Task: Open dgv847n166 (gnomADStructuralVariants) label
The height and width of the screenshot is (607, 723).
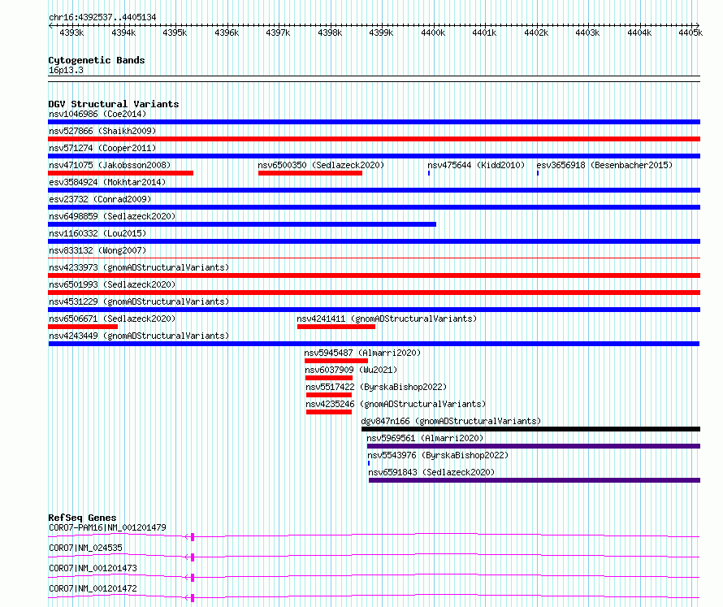Action: 451,421
